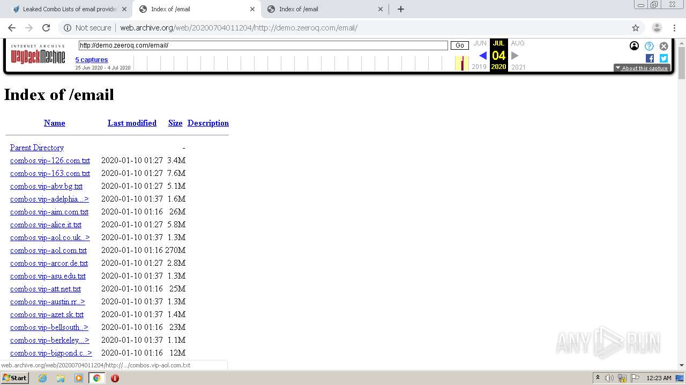
Task: Bookmark this page with the star icon
Action: coord(636,28)
